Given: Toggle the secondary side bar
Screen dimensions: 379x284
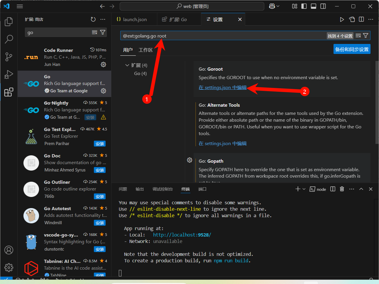Looking at the screenshot, I should pos(323,6).
